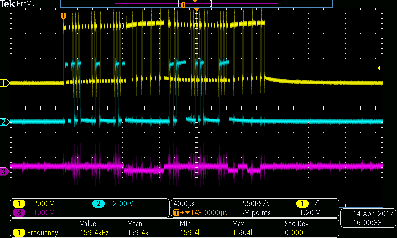
Task: Click channel 1 badge in scale readout
Action: (x=19, y=204)
